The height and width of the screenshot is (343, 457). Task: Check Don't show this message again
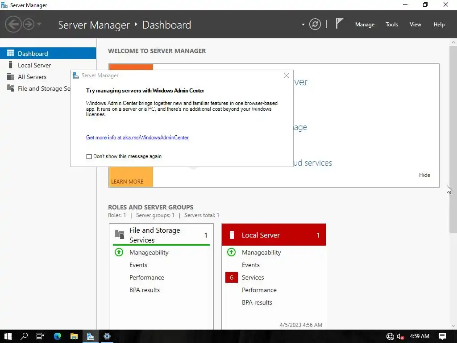pyautogui.click(x=89, y=157)
